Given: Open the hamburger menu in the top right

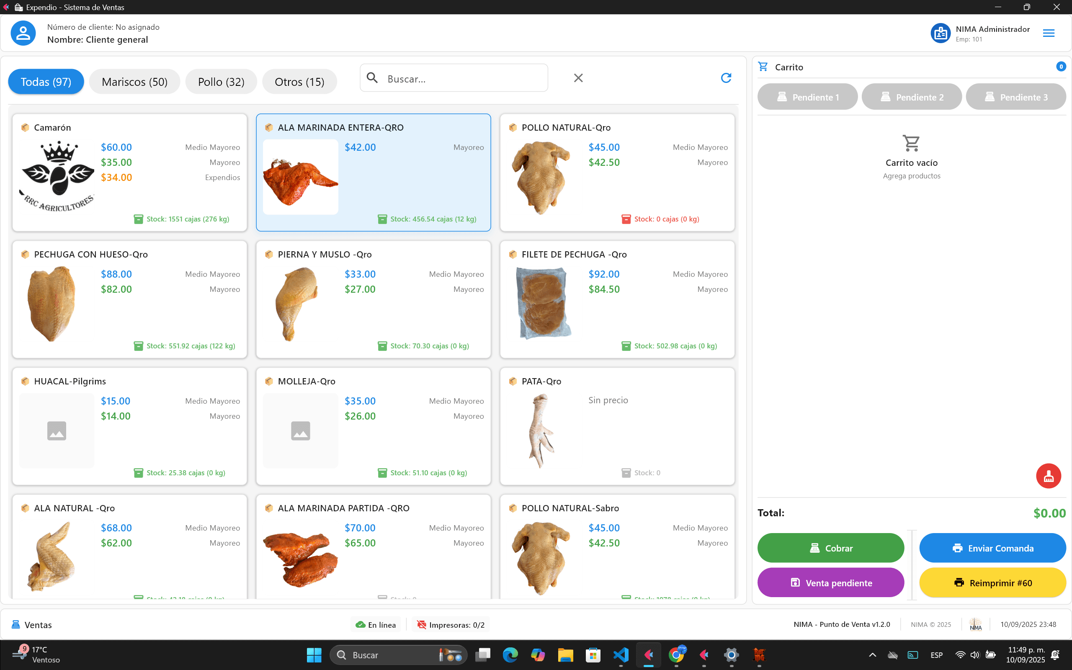Looking at the screenshot, I should [x=1048, y=33].
